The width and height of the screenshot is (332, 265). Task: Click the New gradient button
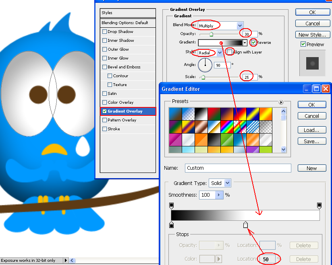312,168
